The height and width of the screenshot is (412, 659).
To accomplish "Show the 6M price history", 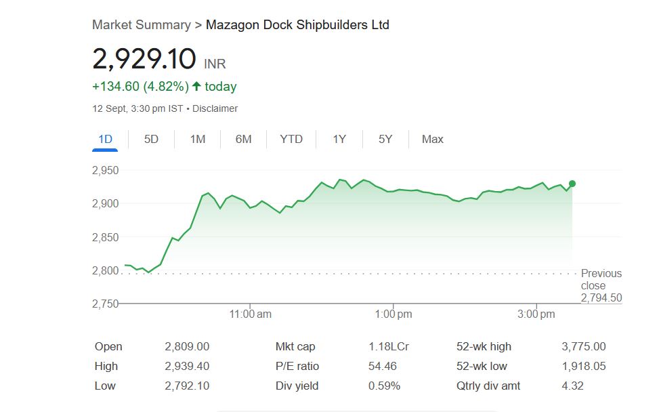I will [x=243, y=140].
